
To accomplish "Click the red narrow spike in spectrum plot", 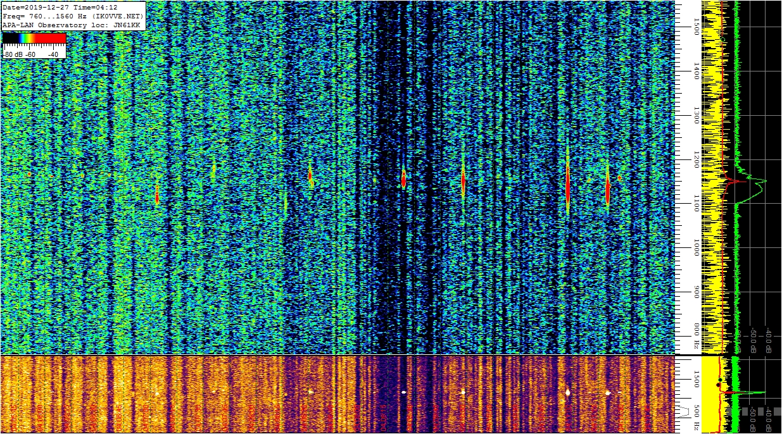I will 736,182.
